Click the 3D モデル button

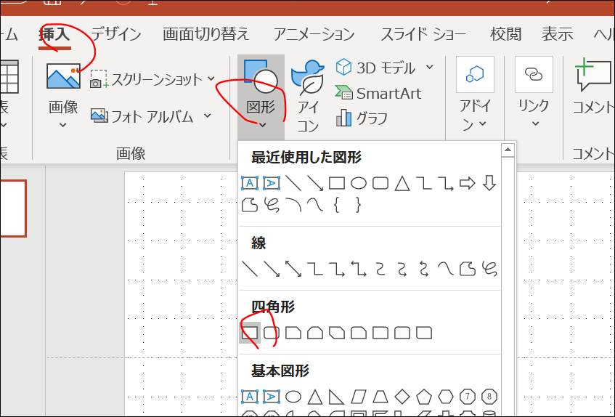pyautogui.click(x=375, y=68)
